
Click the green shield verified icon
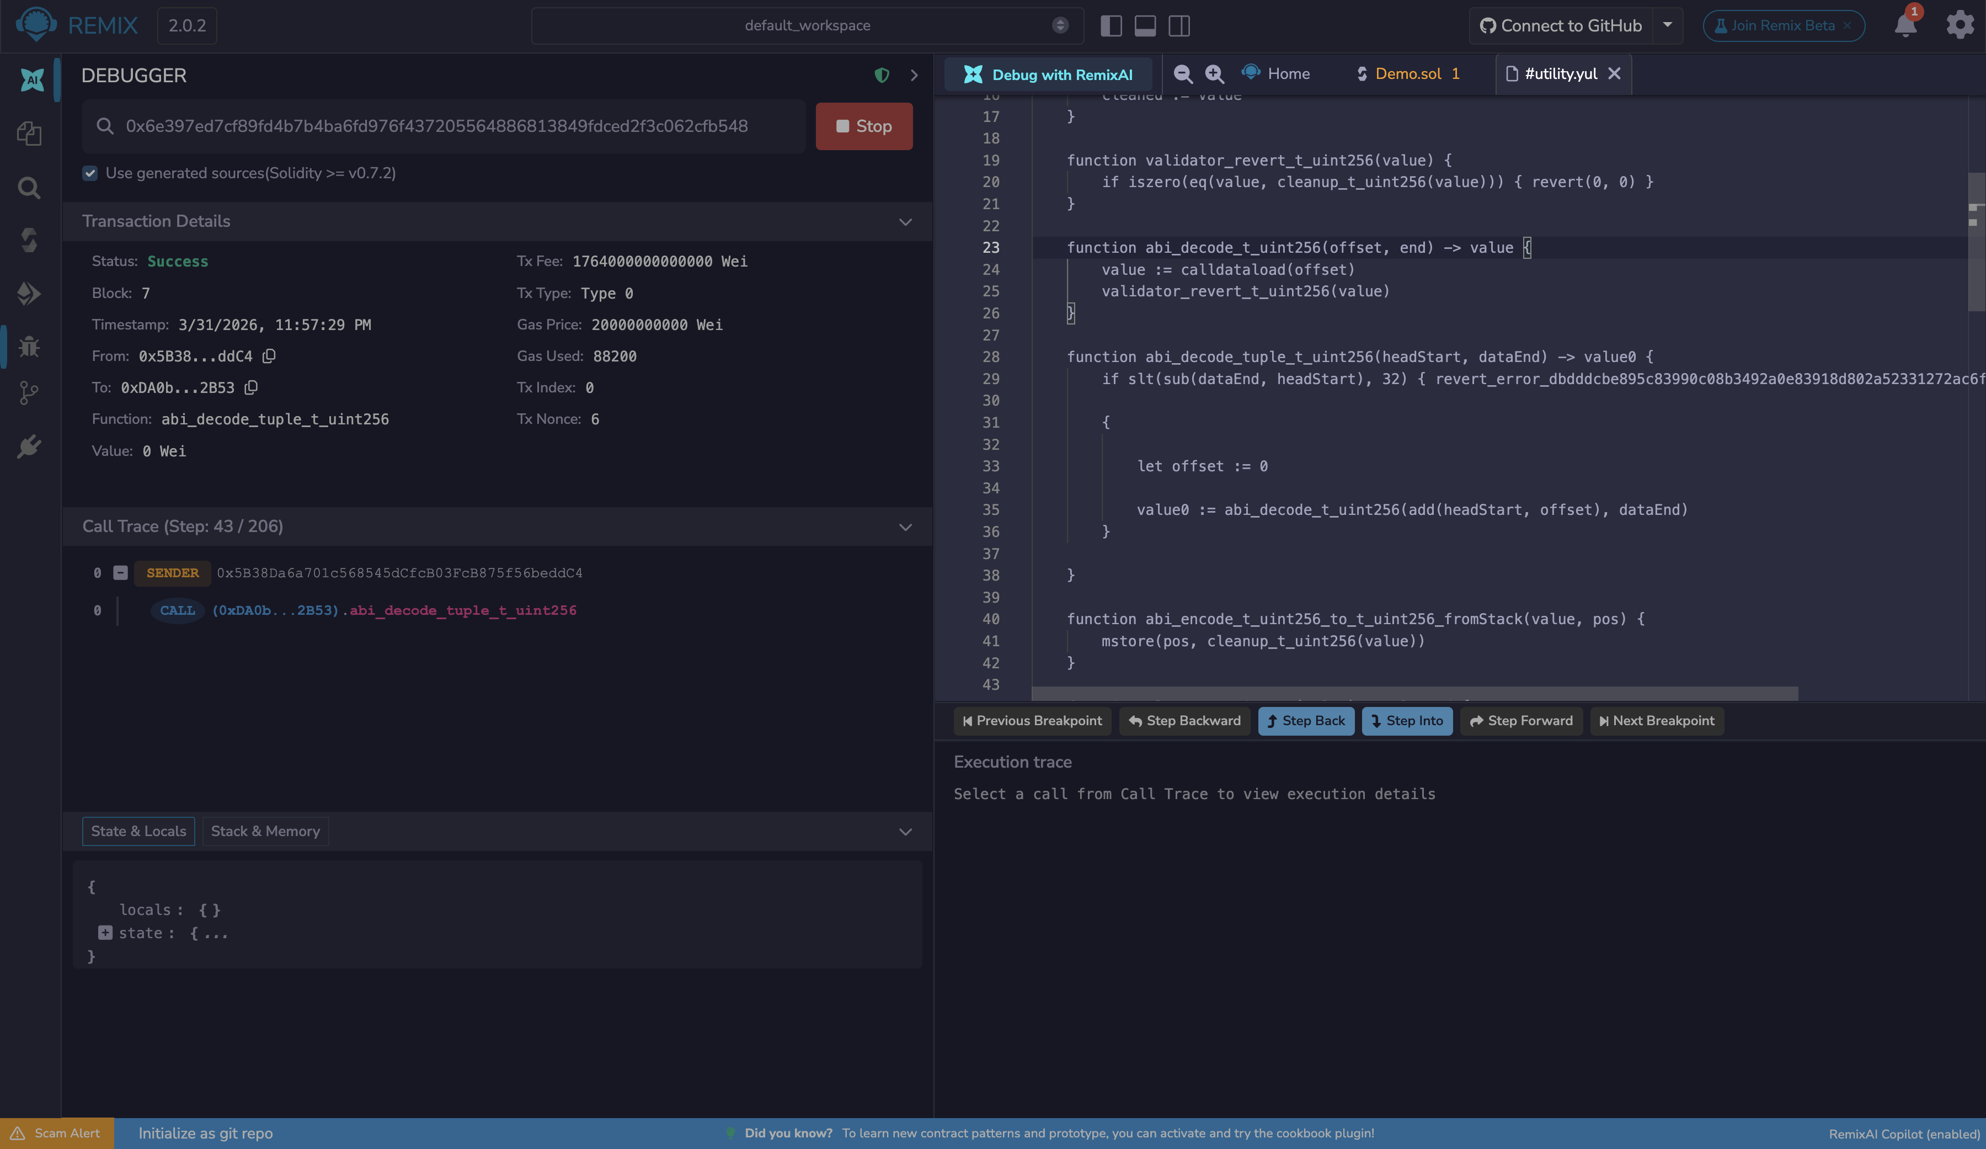click(x=882, y=76)
